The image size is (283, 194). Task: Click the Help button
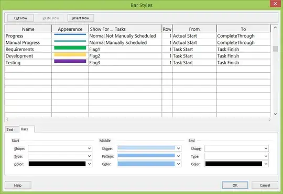click(18, 185)
